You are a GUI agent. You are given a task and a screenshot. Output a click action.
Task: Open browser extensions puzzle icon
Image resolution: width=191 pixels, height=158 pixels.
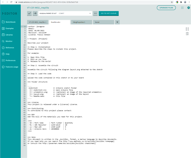tap(181, 2)
